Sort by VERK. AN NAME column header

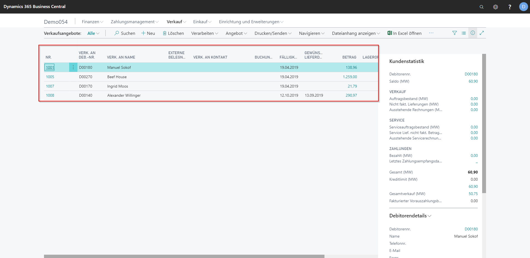point(121,57)
